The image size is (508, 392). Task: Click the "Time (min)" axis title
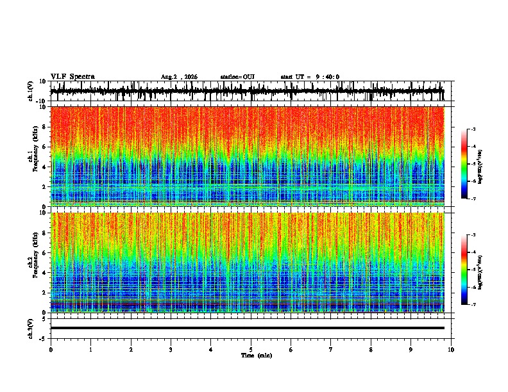(x=257, y=355)
